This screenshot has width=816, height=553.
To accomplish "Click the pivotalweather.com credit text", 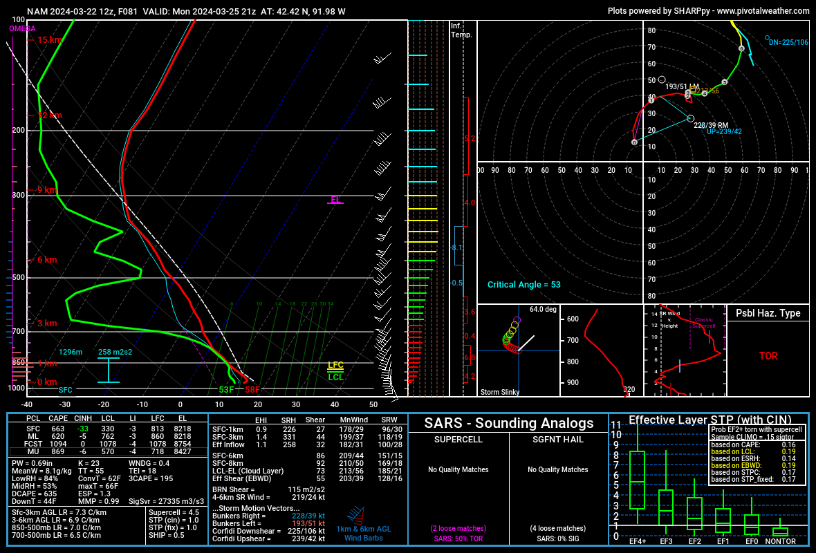I will pyautogui.click(x=708, y=11).
